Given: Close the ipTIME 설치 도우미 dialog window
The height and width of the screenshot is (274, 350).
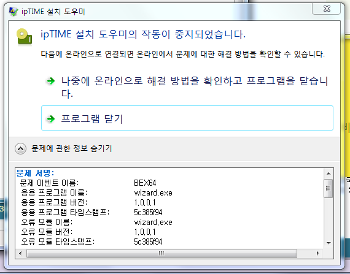Looking at the screenshot, I should (x=326, y=9).
